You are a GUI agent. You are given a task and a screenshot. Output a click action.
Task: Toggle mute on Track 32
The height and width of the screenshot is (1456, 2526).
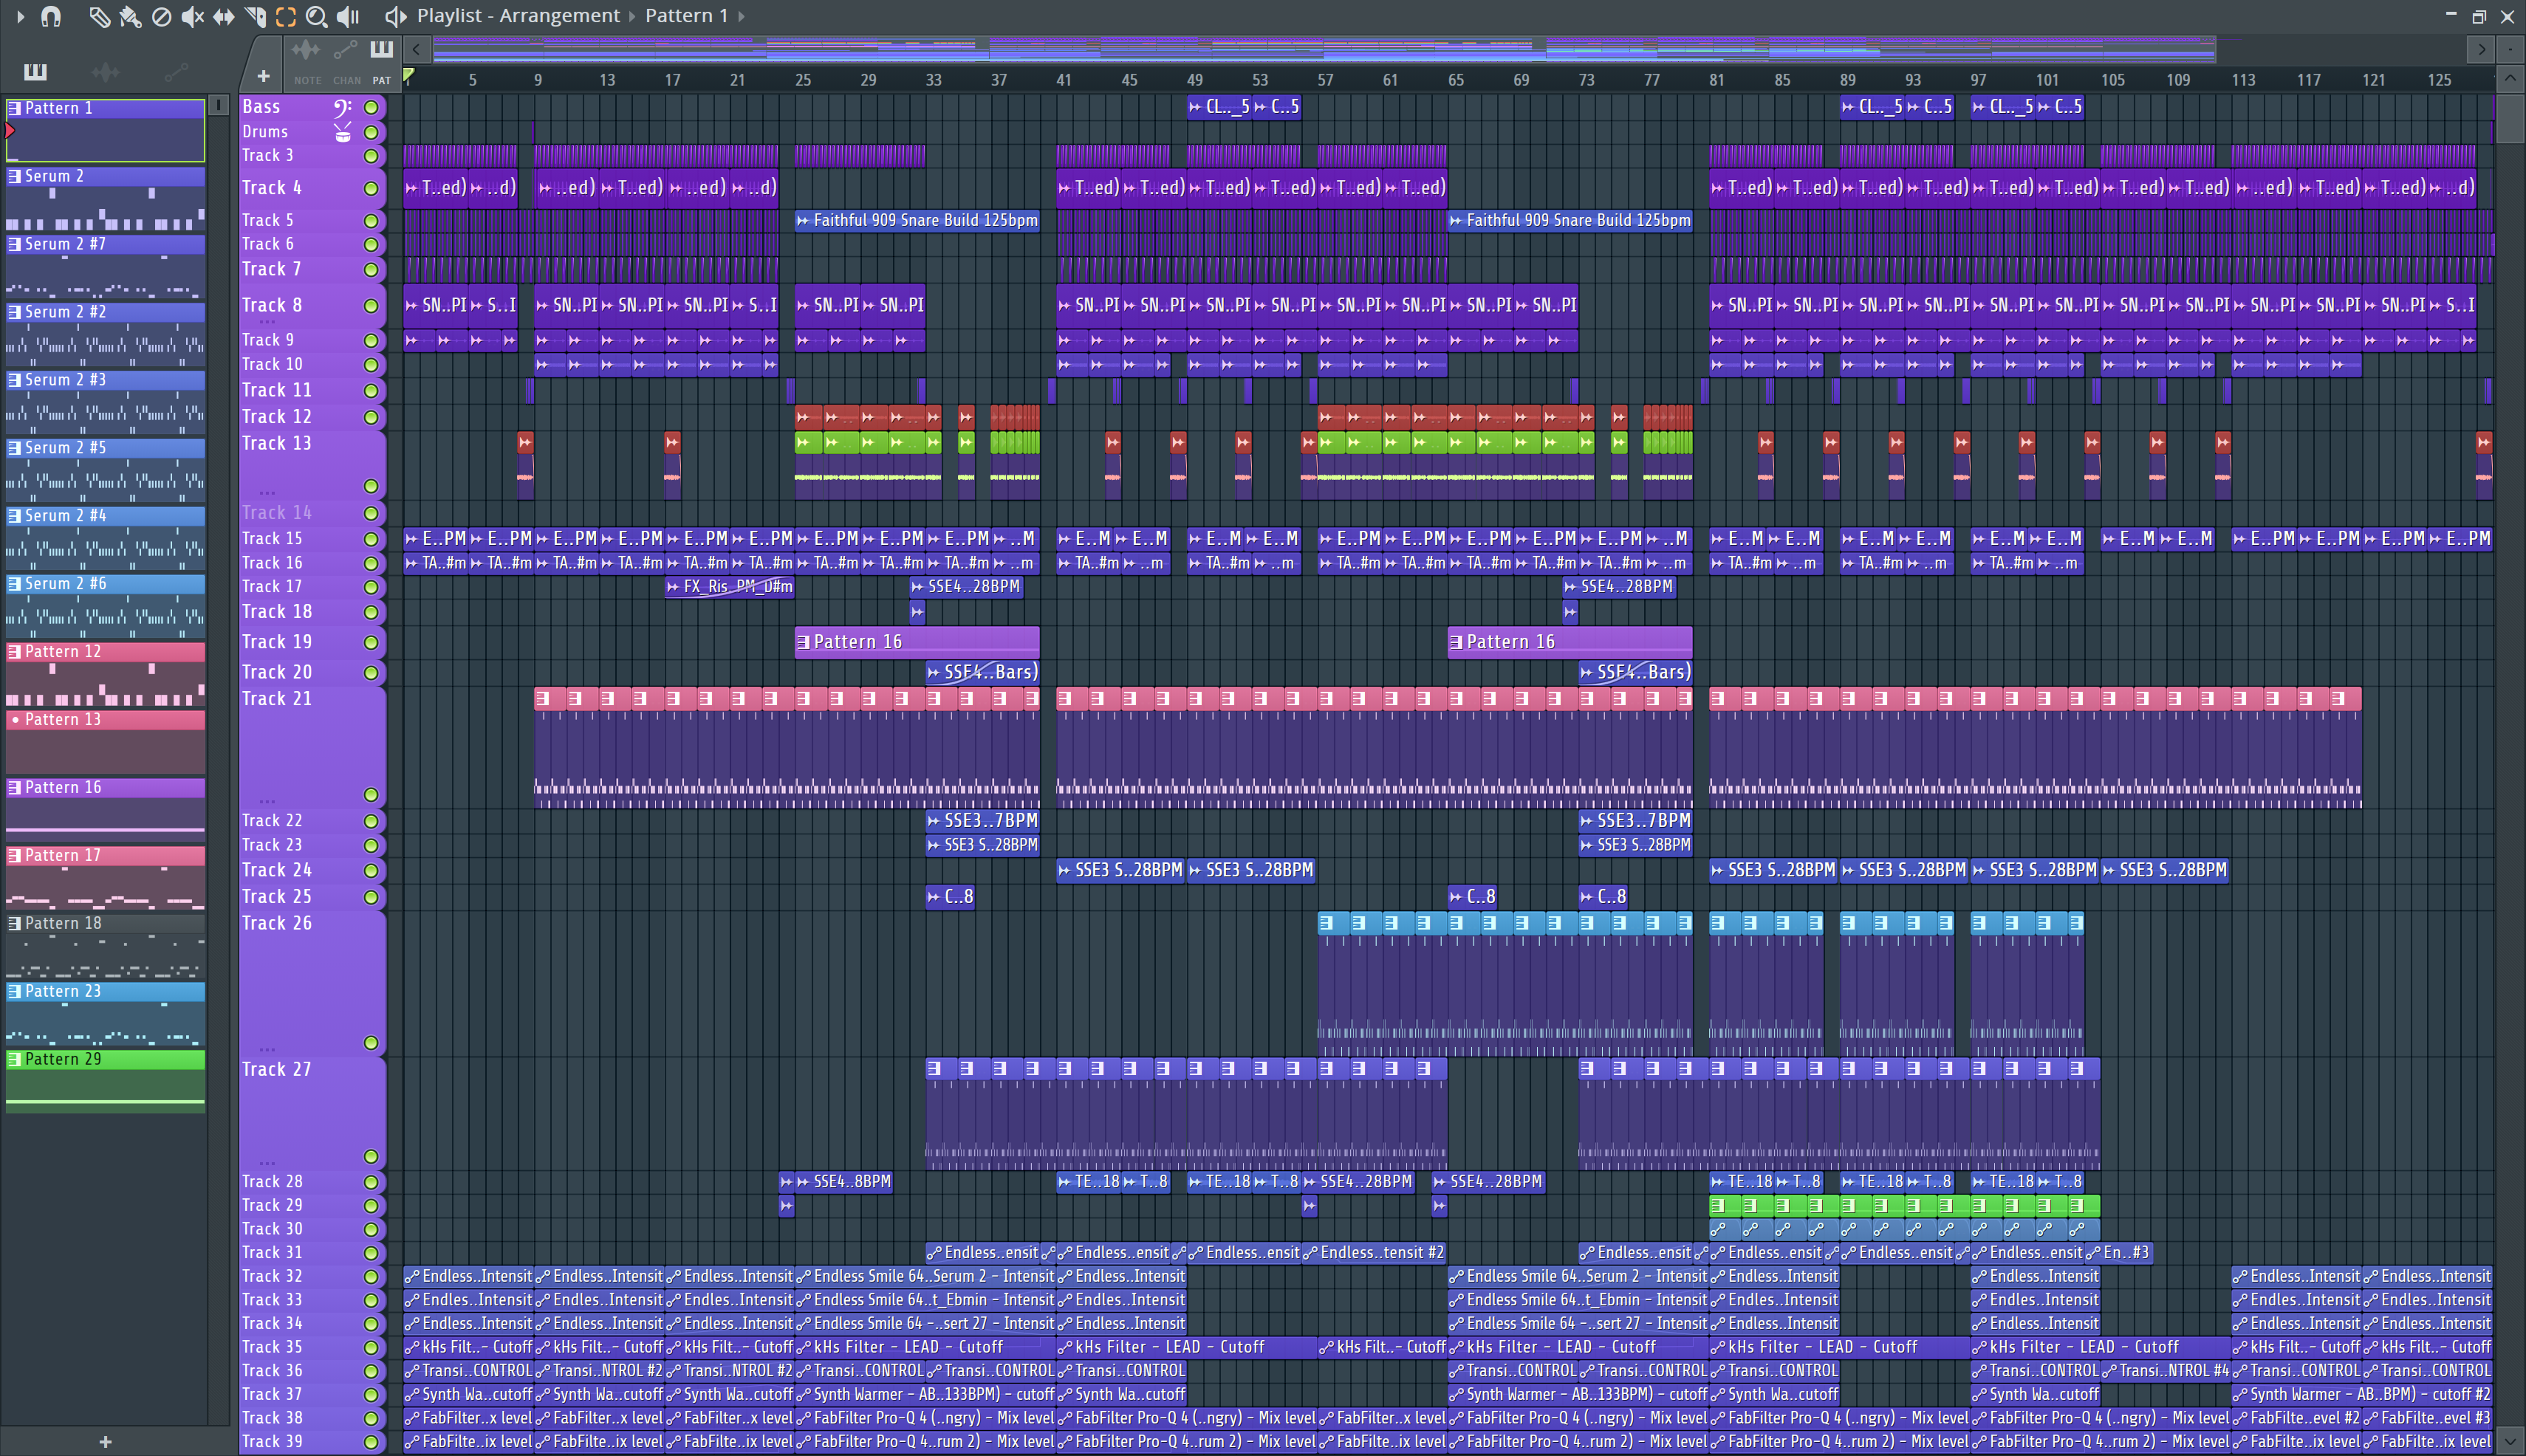[372, 1277]
